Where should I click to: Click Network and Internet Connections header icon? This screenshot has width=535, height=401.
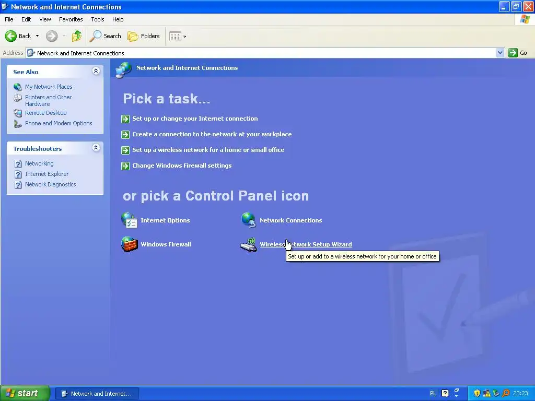pos(123,69)
